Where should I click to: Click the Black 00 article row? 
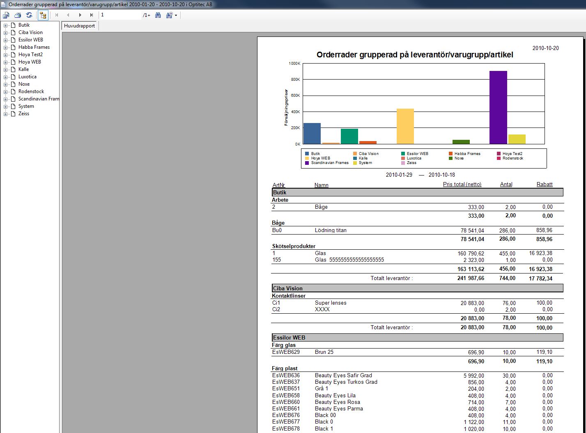(x=418, y=415)
